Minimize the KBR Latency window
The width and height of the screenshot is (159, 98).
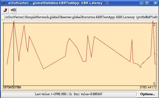tap(142, 3)
